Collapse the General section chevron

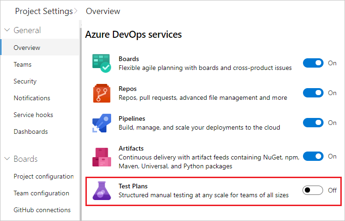coord(7,30)
